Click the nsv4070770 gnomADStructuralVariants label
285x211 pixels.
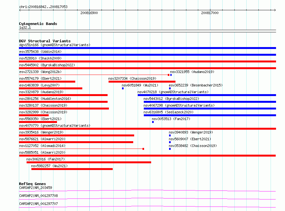click(x=55, y=126)
